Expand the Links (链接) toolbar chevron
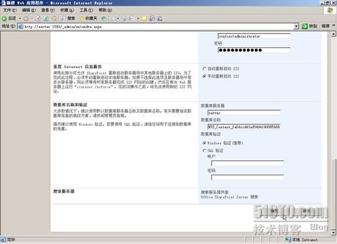The width and height of the screenshot is (337, 244). 333,26
